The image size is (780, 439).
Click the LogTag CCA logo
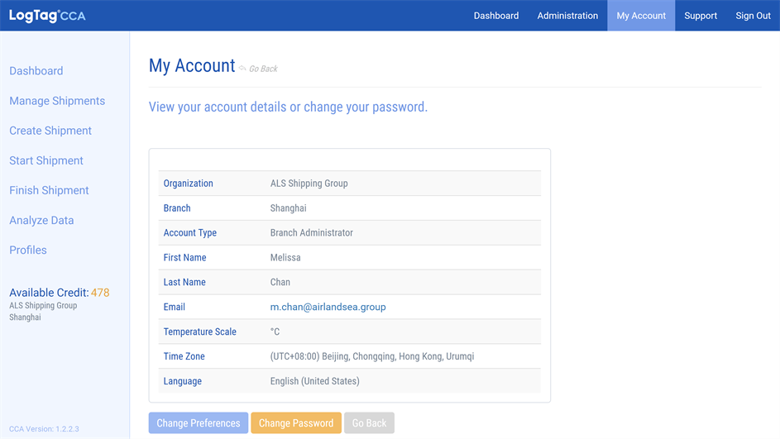tap(47, 16)
